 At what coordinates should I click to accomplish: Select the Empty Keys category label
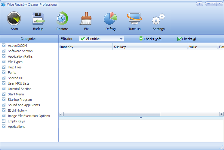point(16,121)
